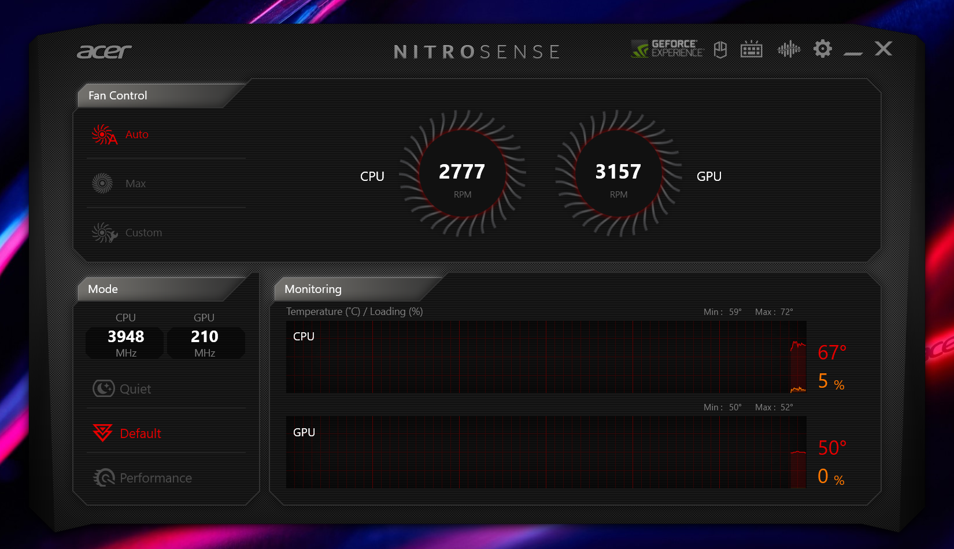This screenshot has height=549, width=954.
Task: Enable Quiet power mode
Action: 135,389
